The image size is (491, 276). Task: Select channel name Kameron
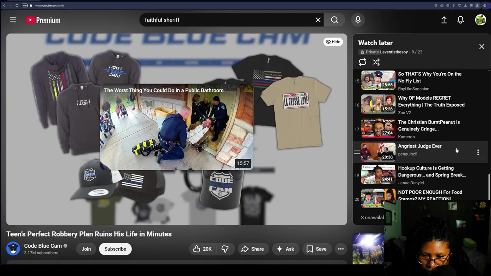coord(406,137)
